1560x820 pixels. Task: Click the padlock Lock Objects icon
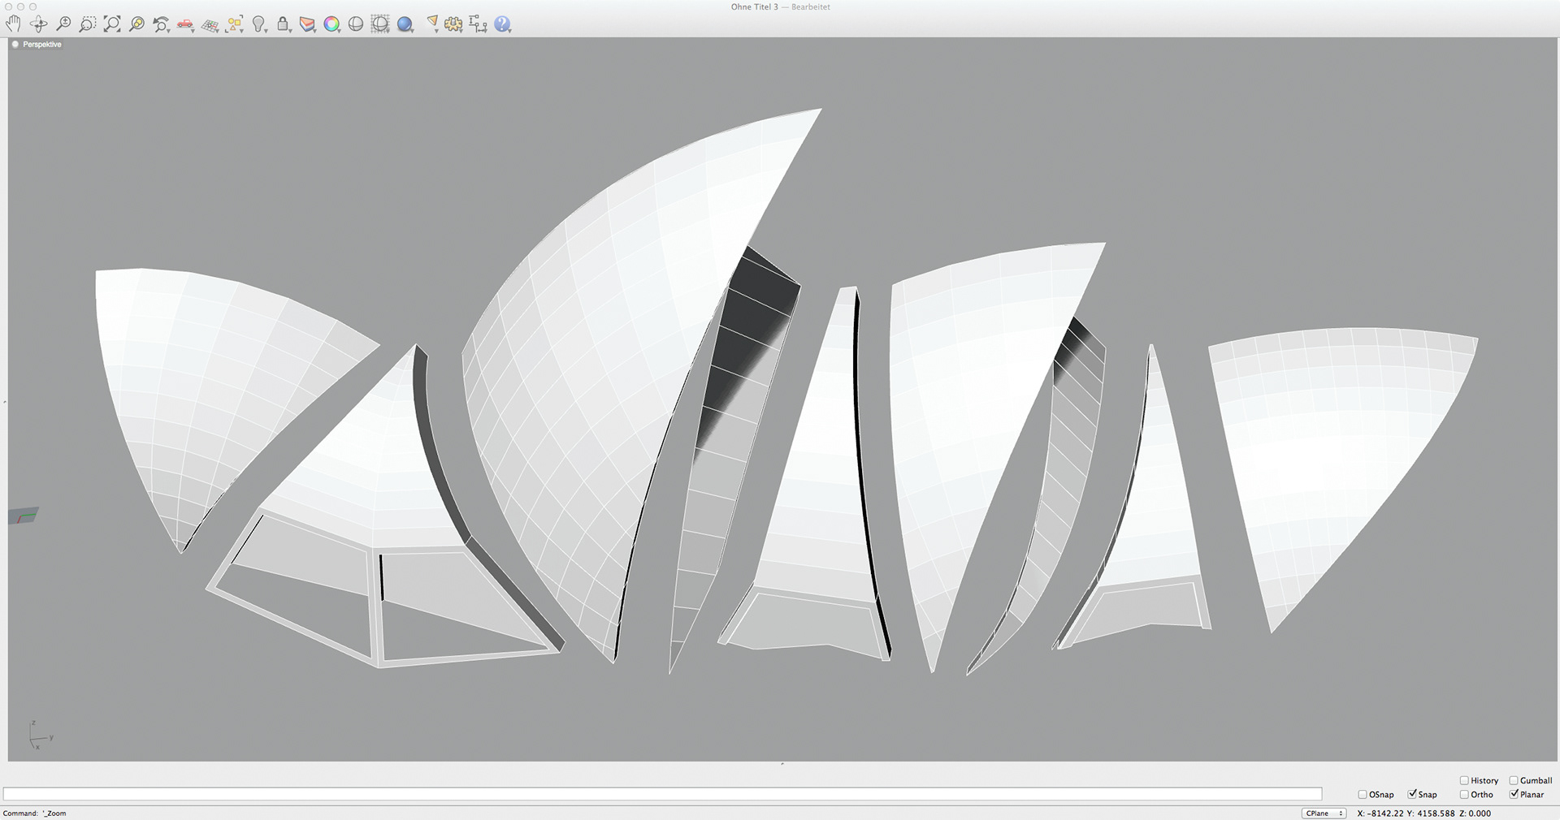282,24
